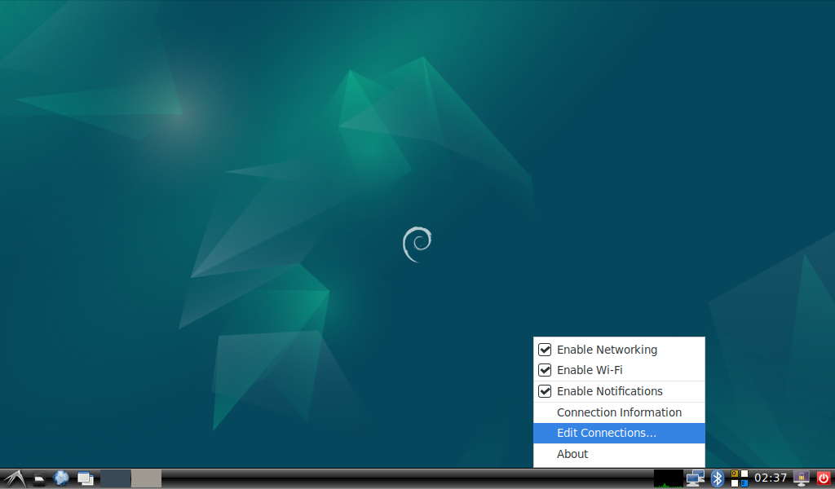Open the LXDE application menu
This screenshot has width=835, height=489.
(15, 478)
